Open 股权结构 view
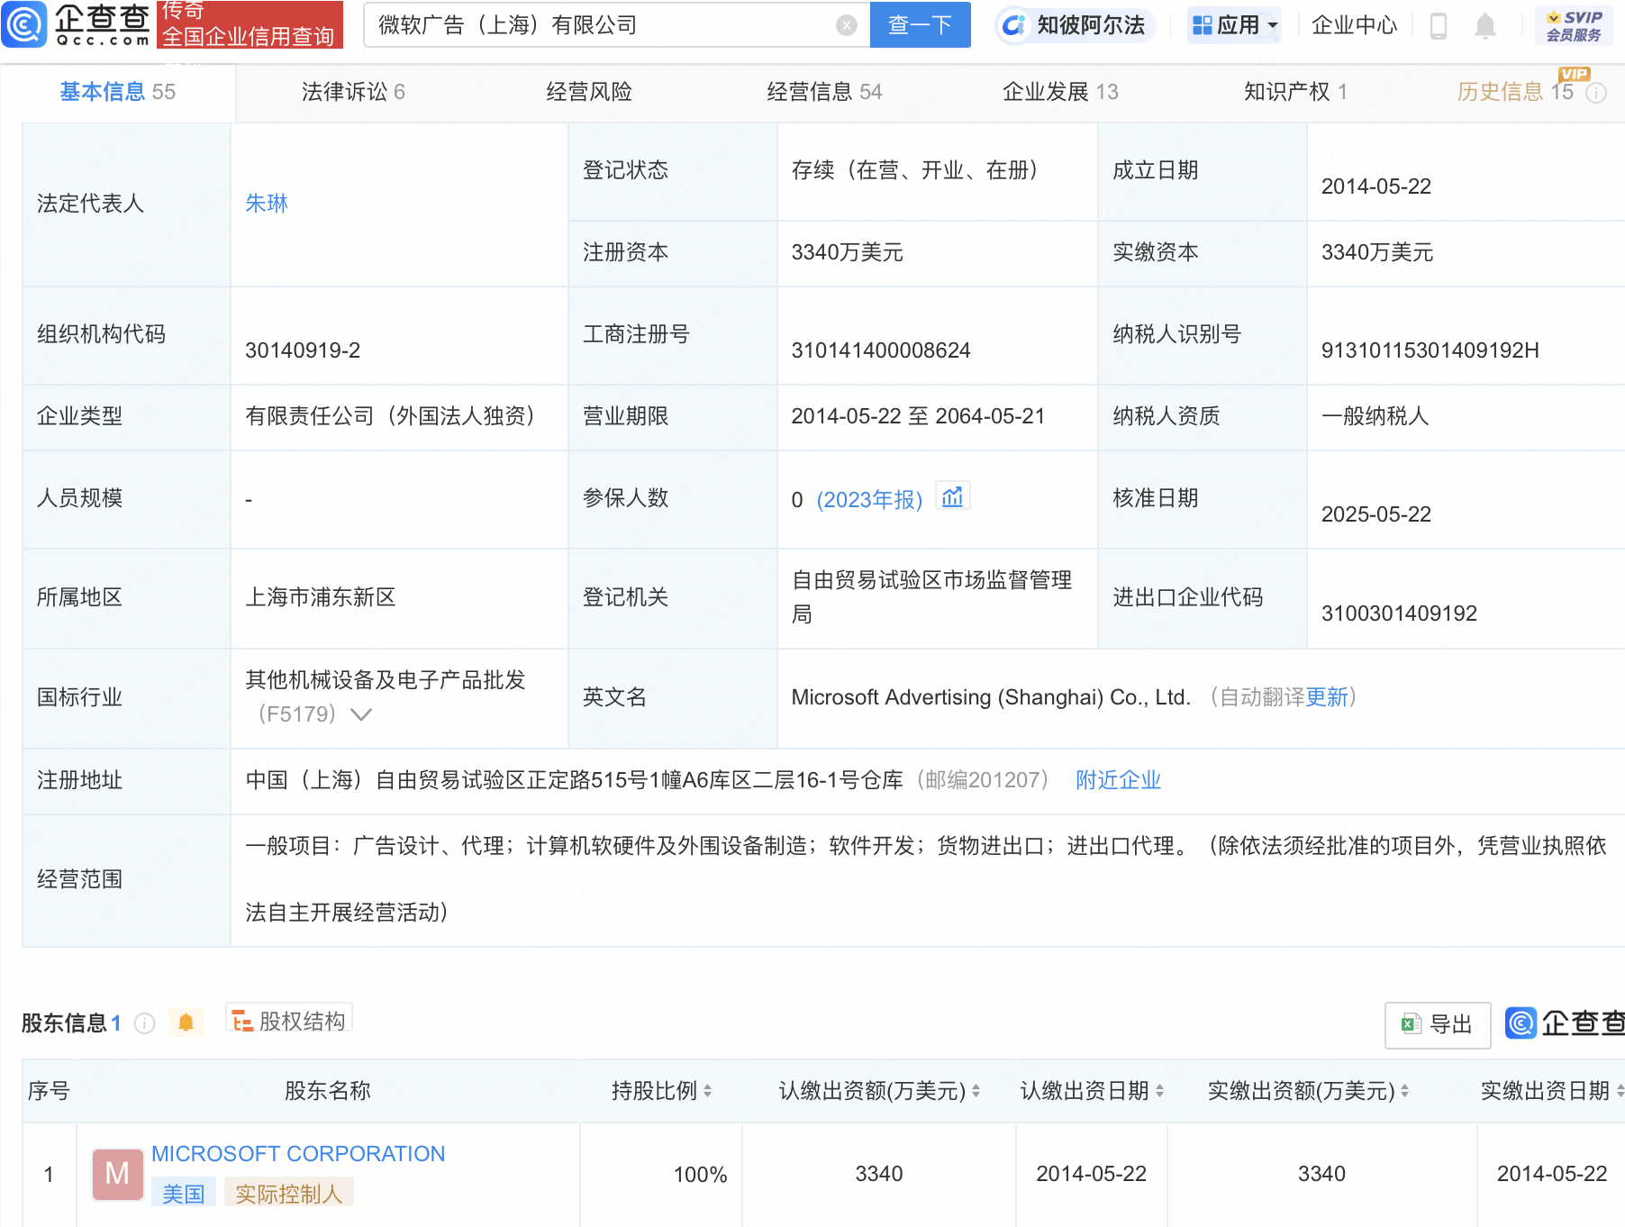Image resolution: width=1625 pixels, height=1227 pixels. 289,1021
